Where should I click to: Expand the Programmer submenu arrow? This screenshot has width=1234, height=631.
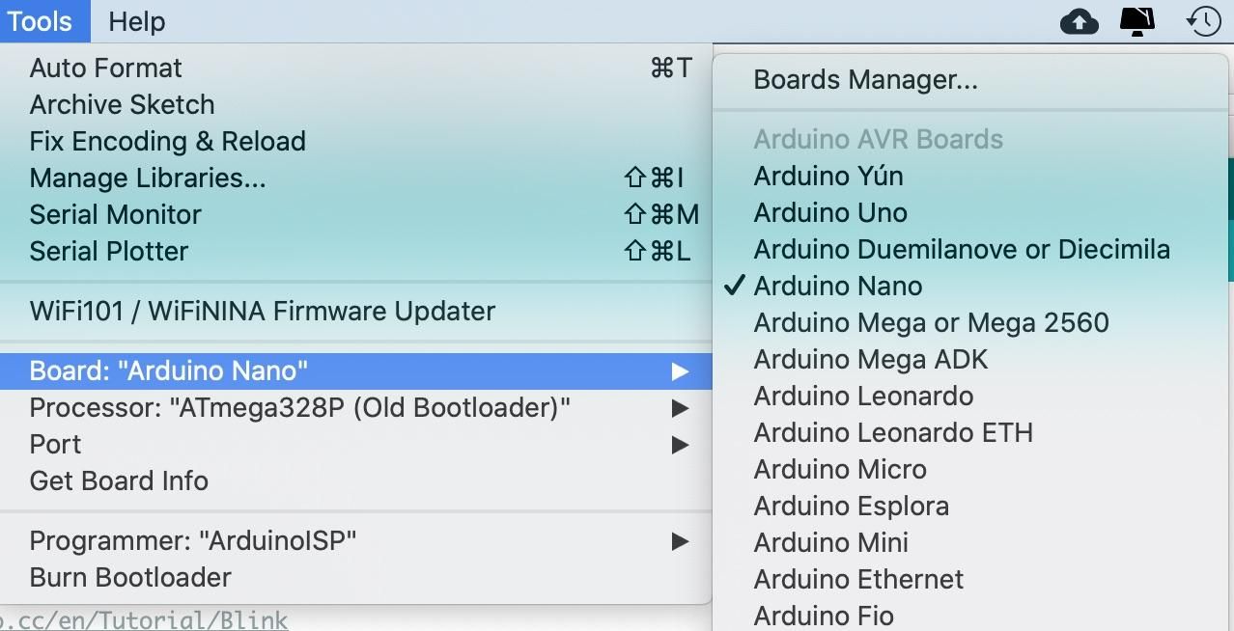(x=680, y=541)
